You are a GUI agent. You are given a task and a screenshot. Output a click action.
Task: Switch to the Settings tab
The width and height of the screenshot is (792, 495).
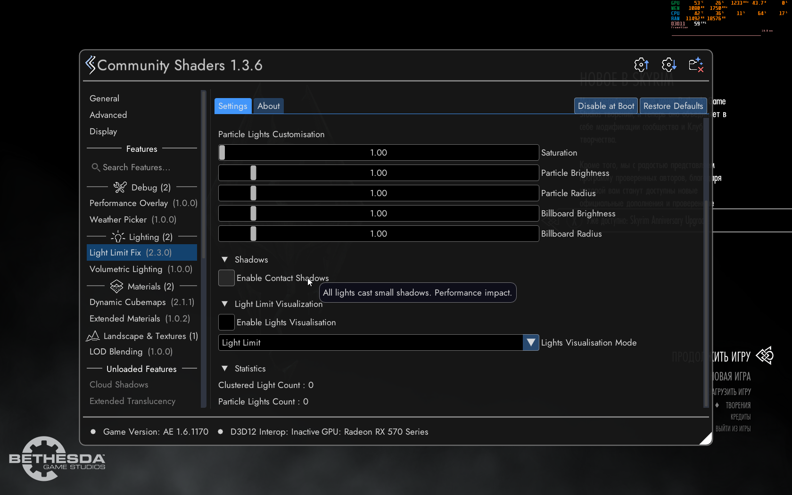click(x=233, y=106)
